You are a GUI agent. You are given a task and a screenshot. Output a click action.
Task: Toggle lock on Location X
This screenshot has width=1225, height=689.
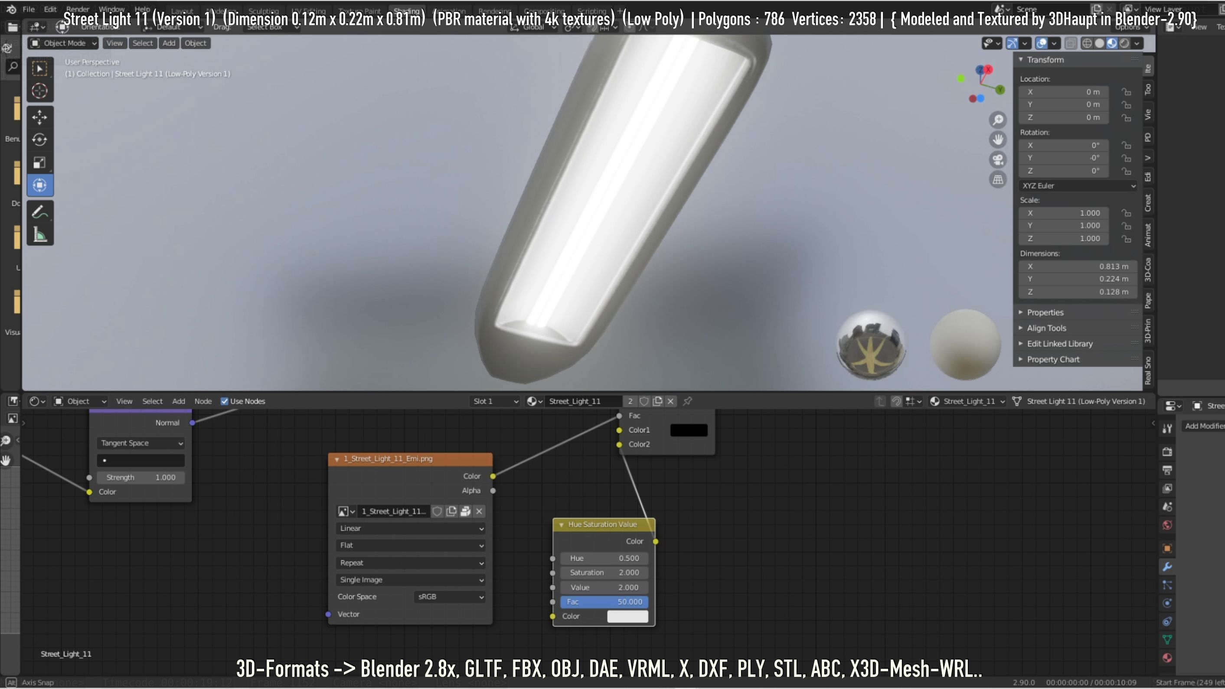pyautogui.click(x=1126, y=92)
